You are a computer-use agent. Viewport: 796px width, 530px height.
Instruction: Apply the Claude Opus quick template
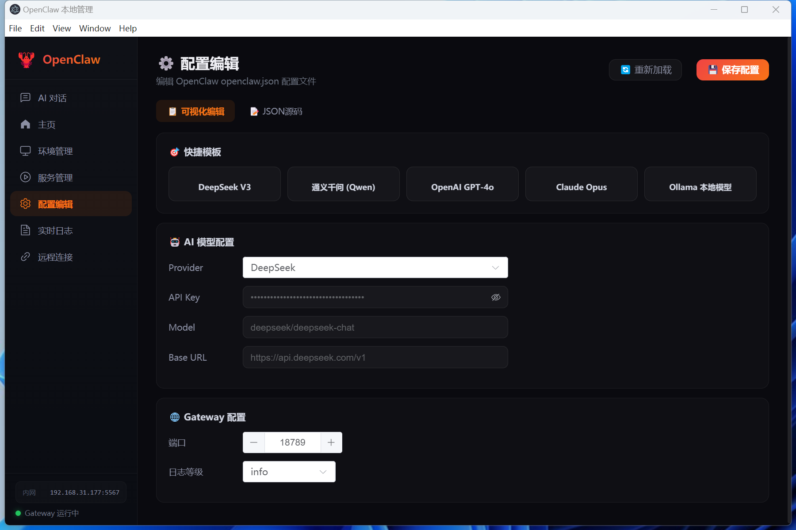[581, 187]
